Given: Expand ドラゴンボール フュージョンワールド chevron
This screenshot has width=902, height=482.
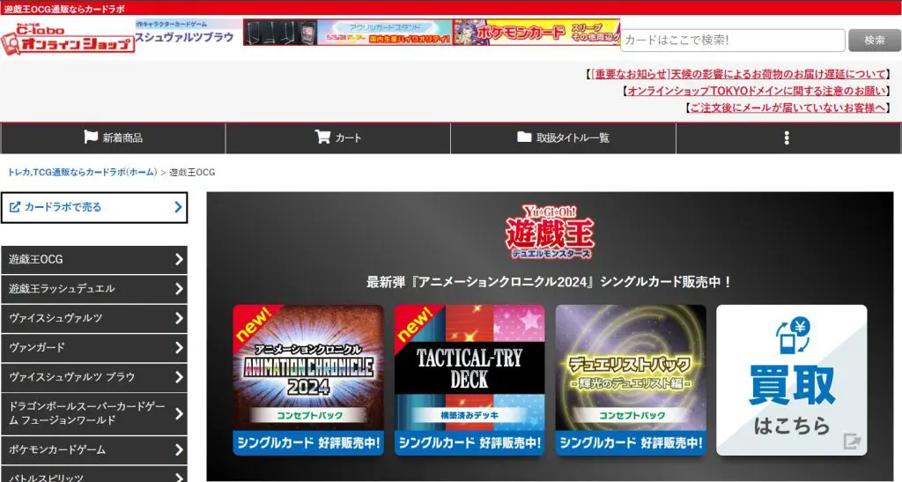Looking at the screenshot, I should coord(179,413).
